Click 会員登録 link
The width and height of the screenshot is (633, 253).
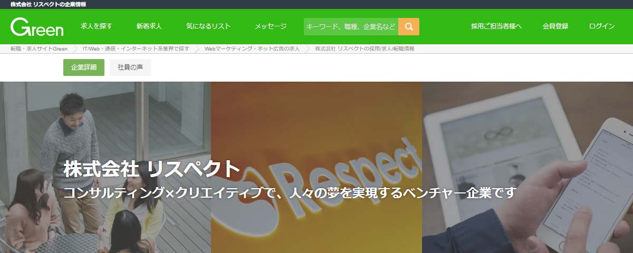pyautogui.click(x=555, y=26)
